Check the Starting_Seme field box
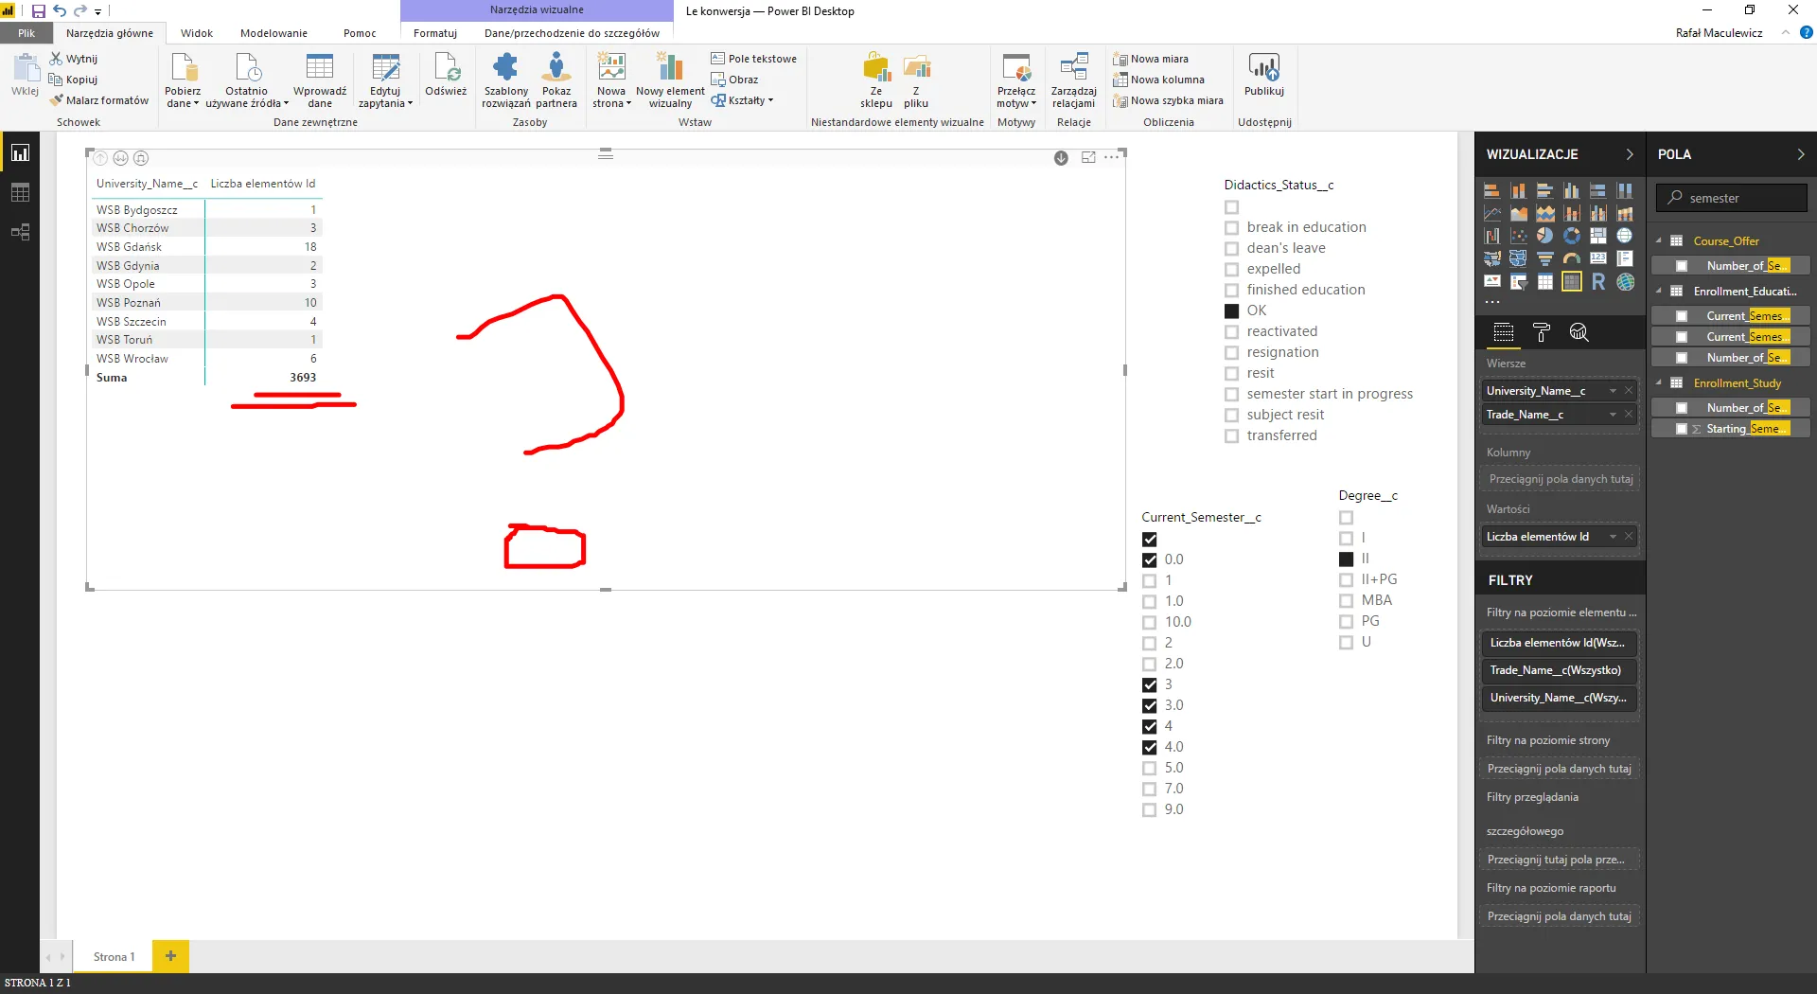Viewport: 1817px width, 994px height. pyautogui.click(x=1682, y=430)
